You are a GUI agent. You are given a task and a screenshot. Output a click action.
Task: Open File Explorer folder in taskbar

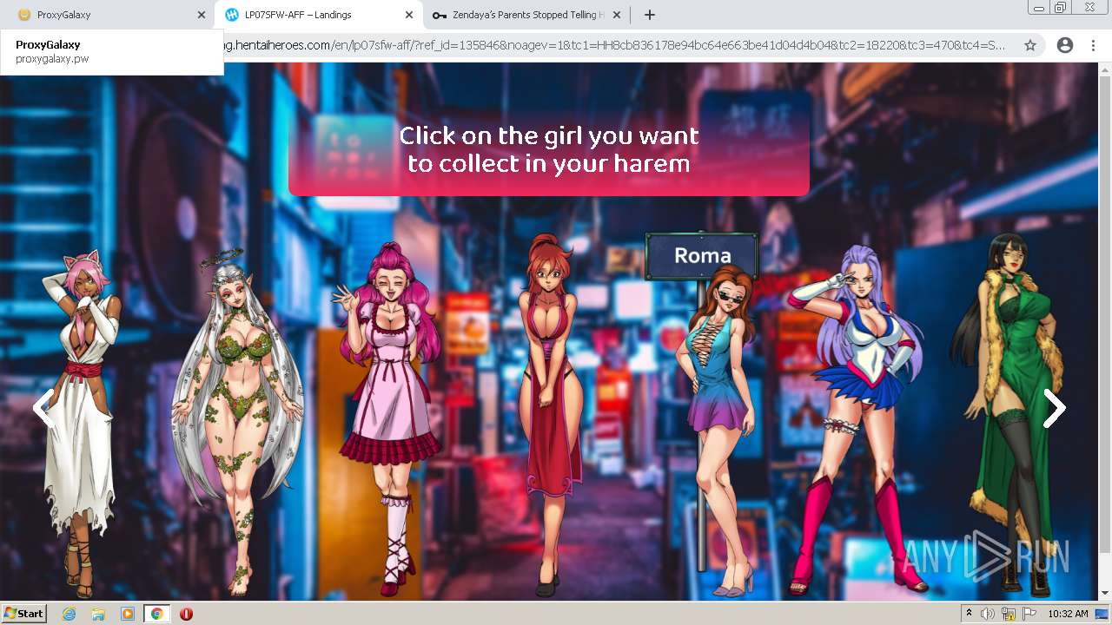click(x=98, y=614)
